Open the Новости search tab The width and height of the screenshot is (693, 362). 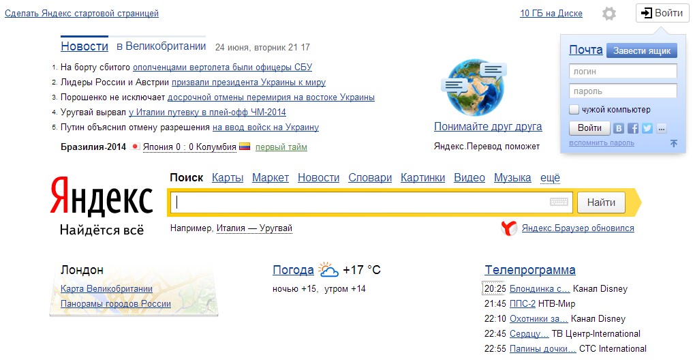coord(319,178)
